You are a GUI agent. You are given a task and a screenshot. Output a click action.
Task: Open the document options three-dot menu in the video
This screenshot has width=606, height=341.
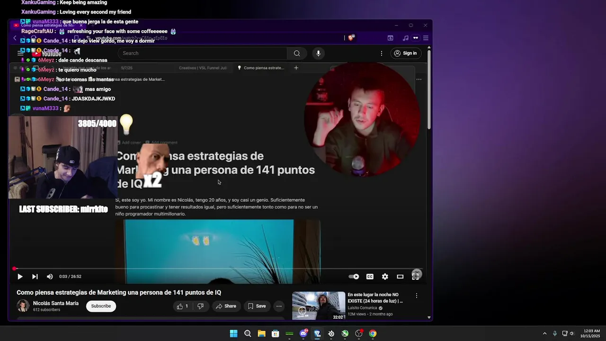pos(419,80)
